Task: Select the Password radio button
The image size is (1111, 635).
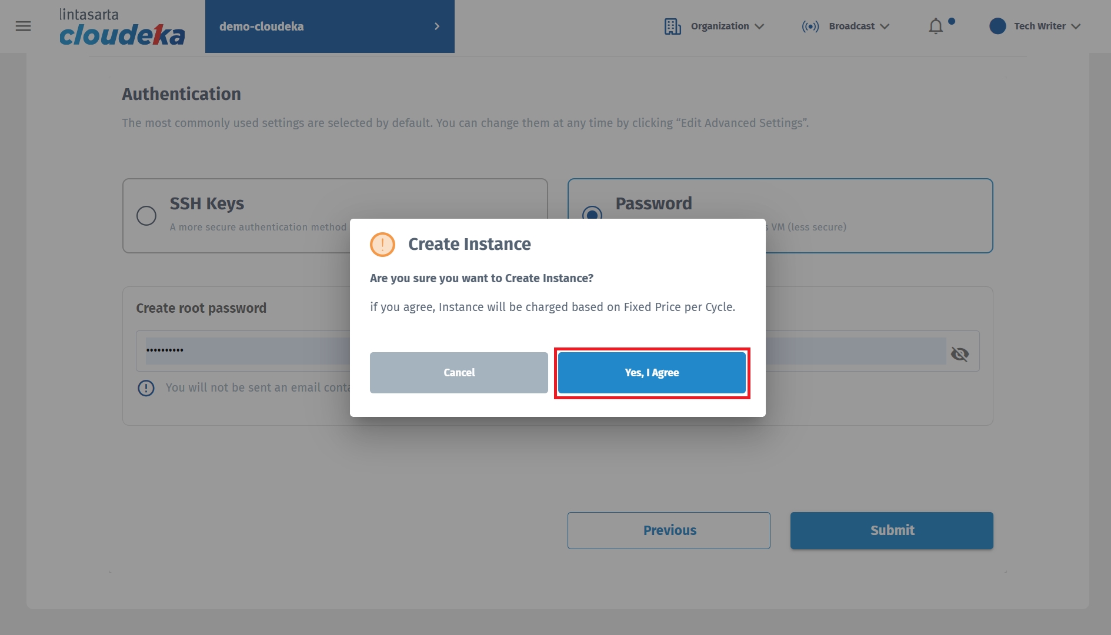Action: (592, 213)
